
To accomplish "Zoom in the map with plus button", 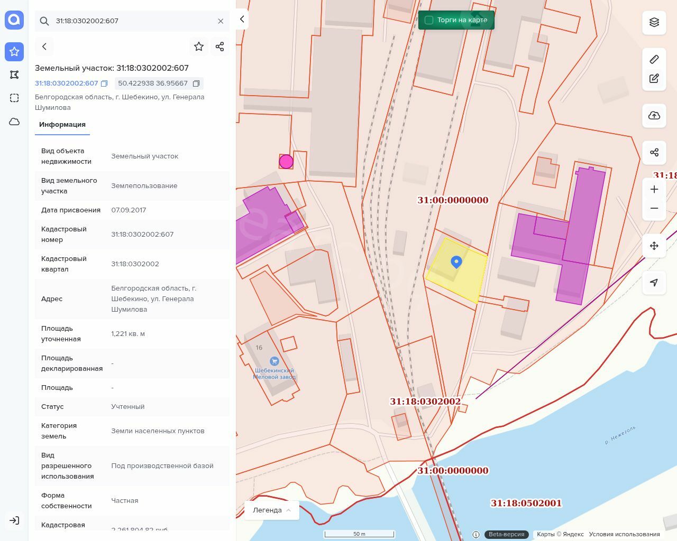I will (x=654, y=189).
